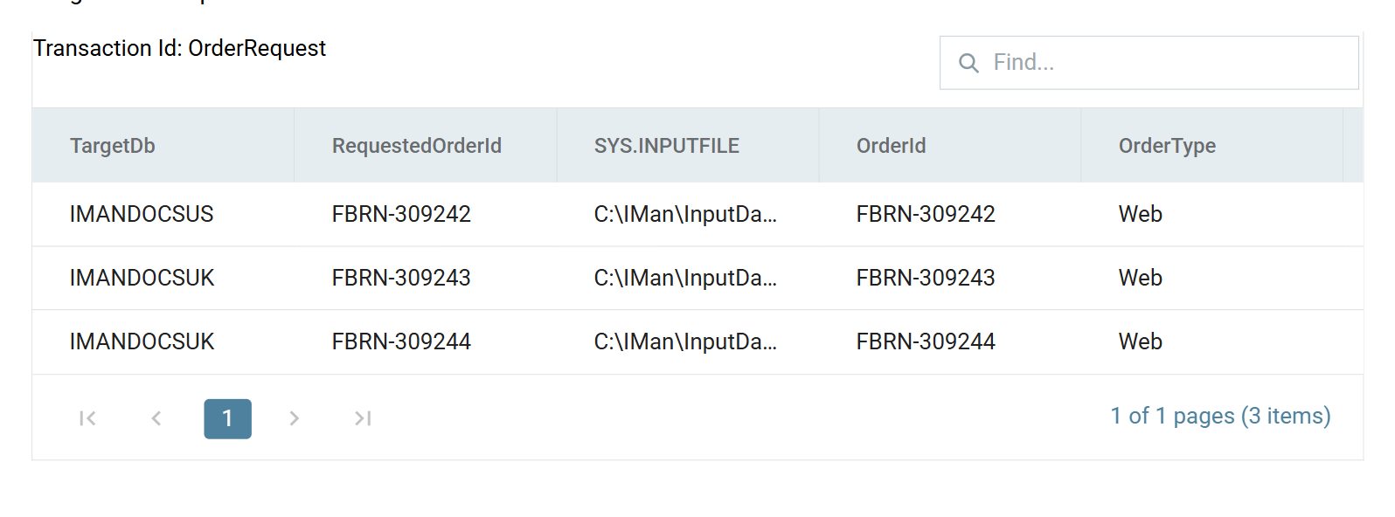Go to last page arrow
Screen dimensions: 1395x517
click(363, 418)
